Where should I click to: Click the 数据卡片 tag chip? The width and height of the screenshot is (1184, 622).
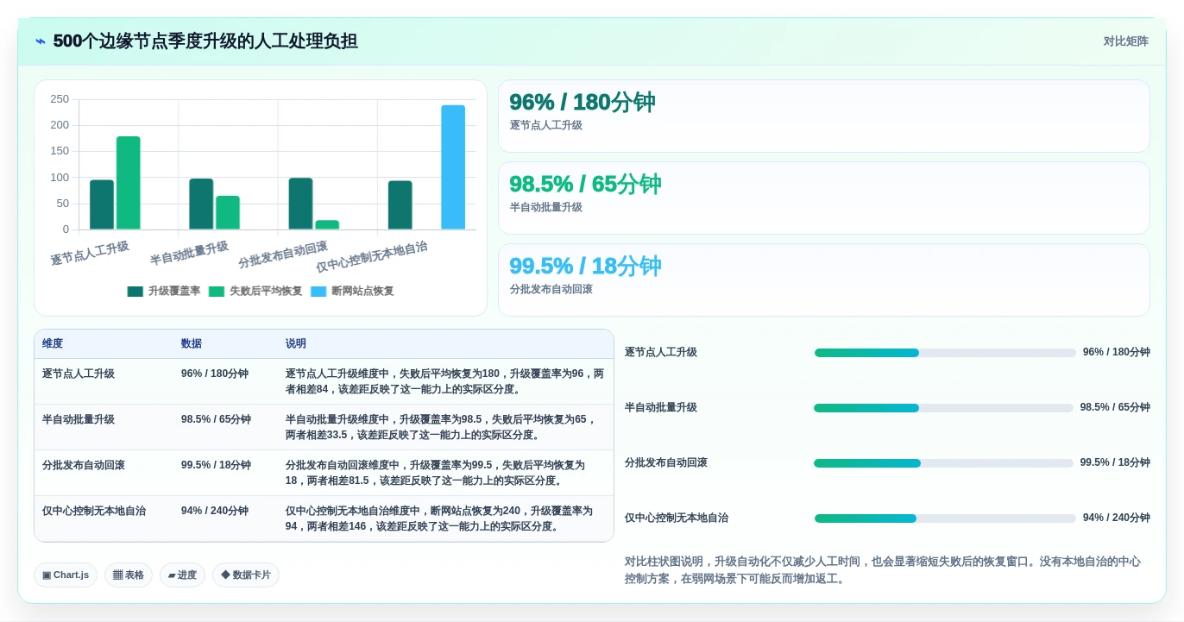246,575
